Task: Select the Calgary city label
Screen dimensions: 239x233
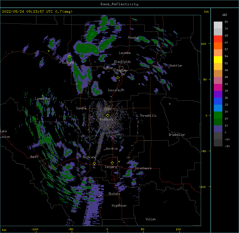Action: (x=111, y=167)
